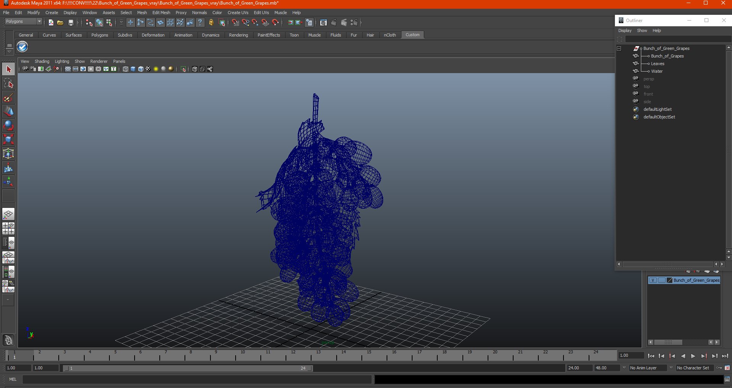Click the layer editor horizontal scrollbar thumb
Screen dimensions: 732x388
[668, 342]
